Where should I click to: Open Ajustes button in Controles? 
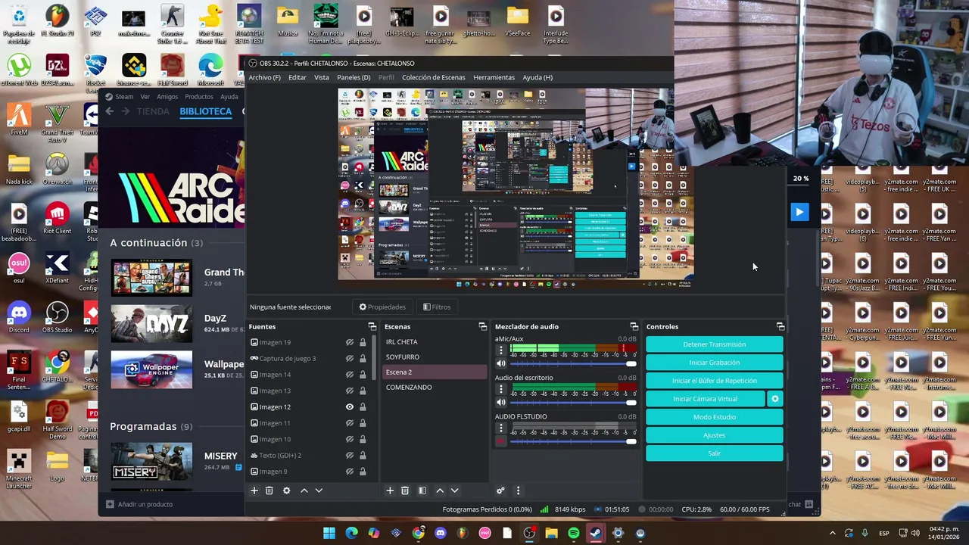click(714, 435)
